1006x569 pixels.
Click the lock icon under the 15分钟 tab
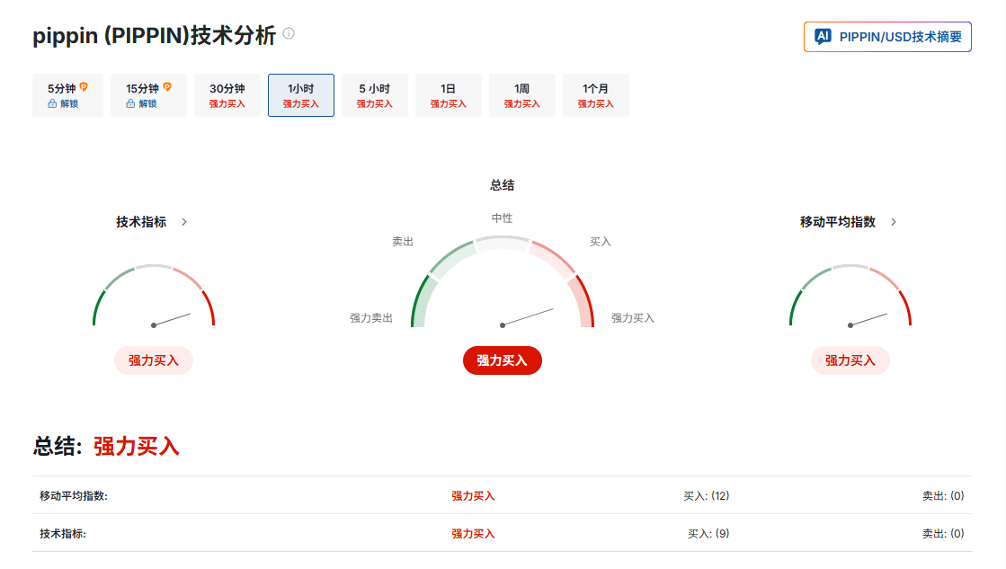[130, 103]
